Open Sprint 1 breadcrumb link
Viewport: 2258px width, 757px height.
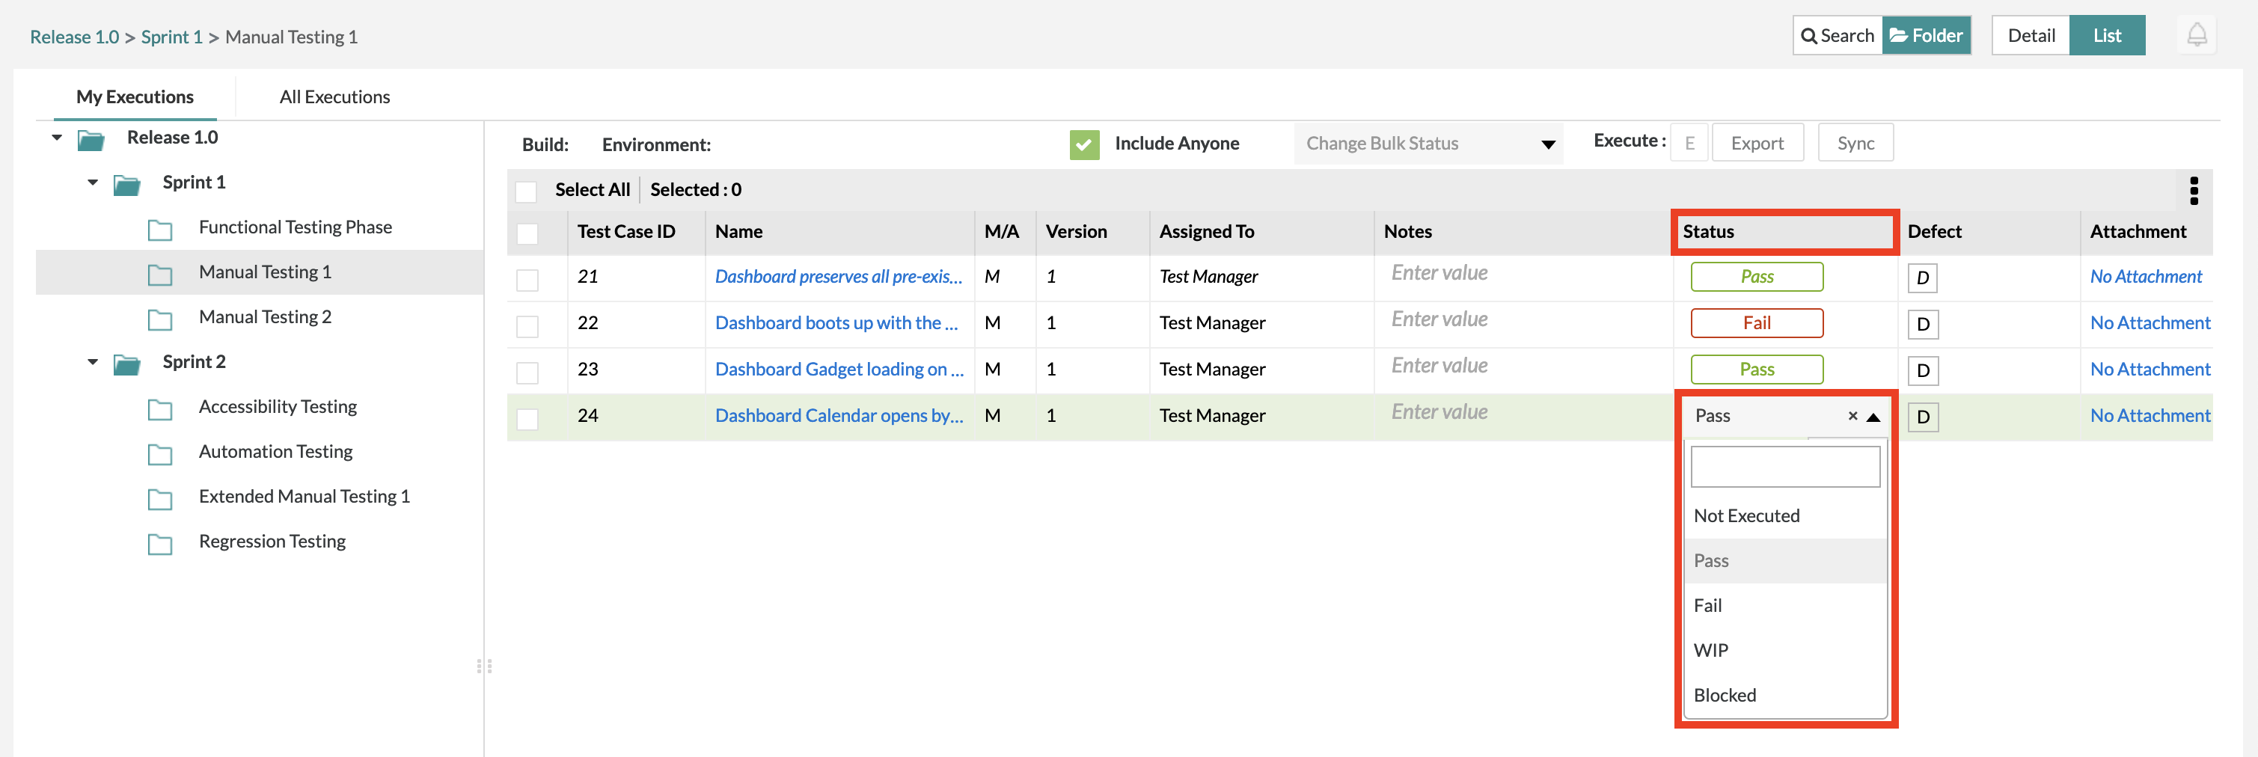click(172, 37)
